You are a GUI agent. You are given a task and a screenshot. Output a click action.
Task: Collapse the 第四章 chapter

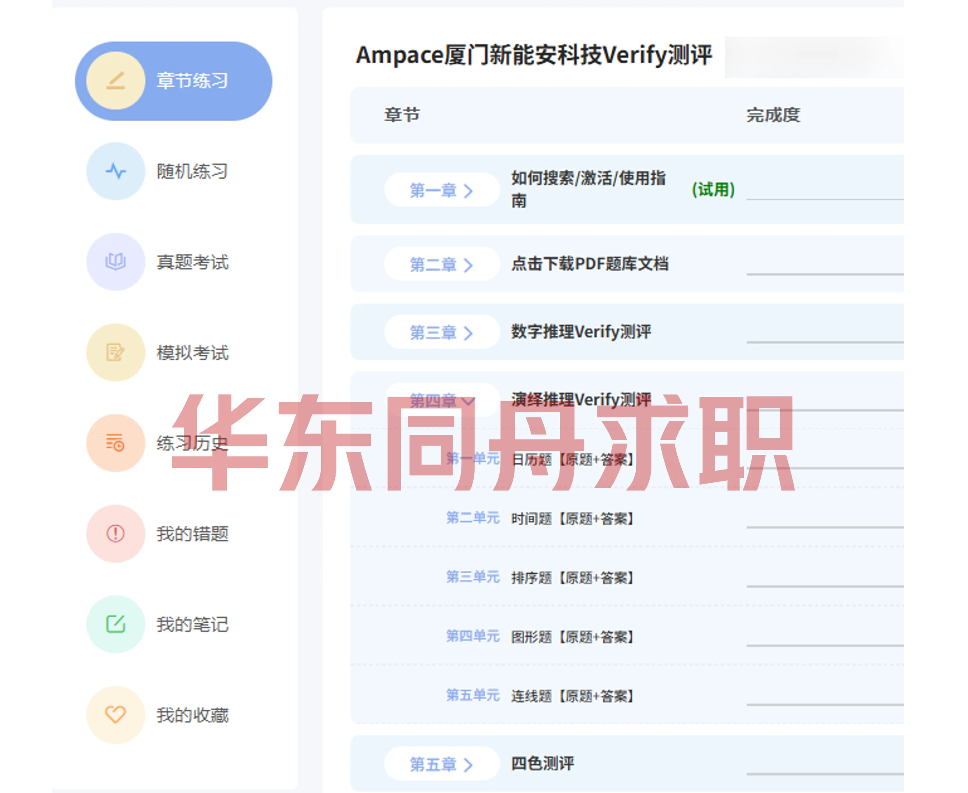(441, 400)
